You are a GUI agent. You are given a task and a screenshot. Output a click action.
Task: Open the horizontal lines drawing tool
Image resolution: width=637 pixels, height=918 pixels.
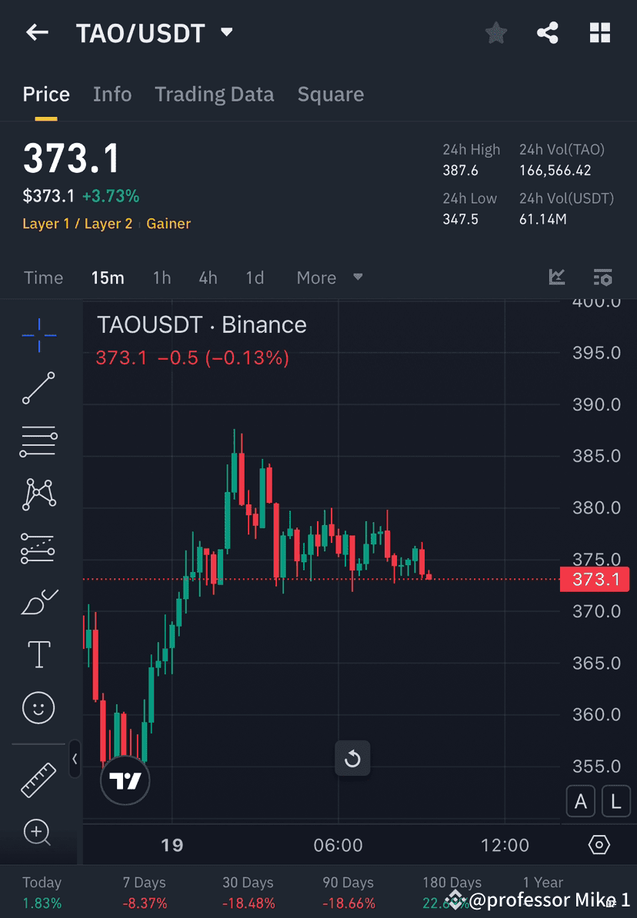point(38,441)
